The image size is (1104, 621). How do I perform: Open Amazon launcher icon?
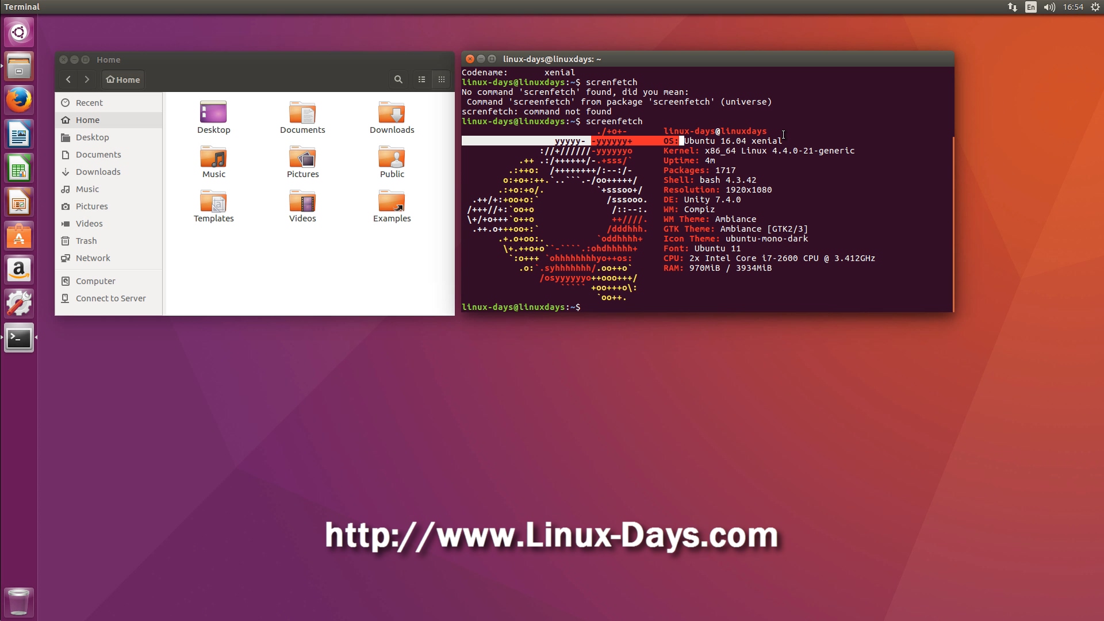pos(19,270)
